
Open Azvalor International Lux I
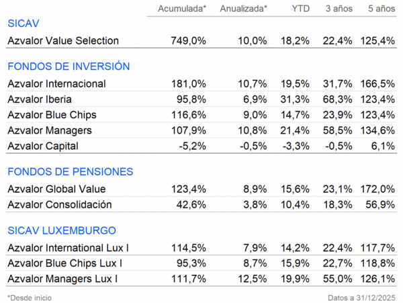(x=69, y=248)
